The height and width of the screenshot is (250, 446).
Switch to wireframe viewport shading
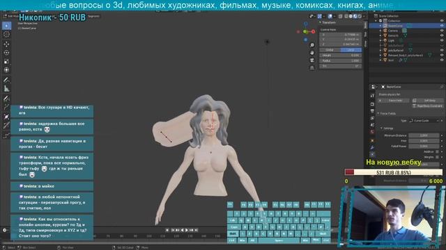click(x=346, y=17)
